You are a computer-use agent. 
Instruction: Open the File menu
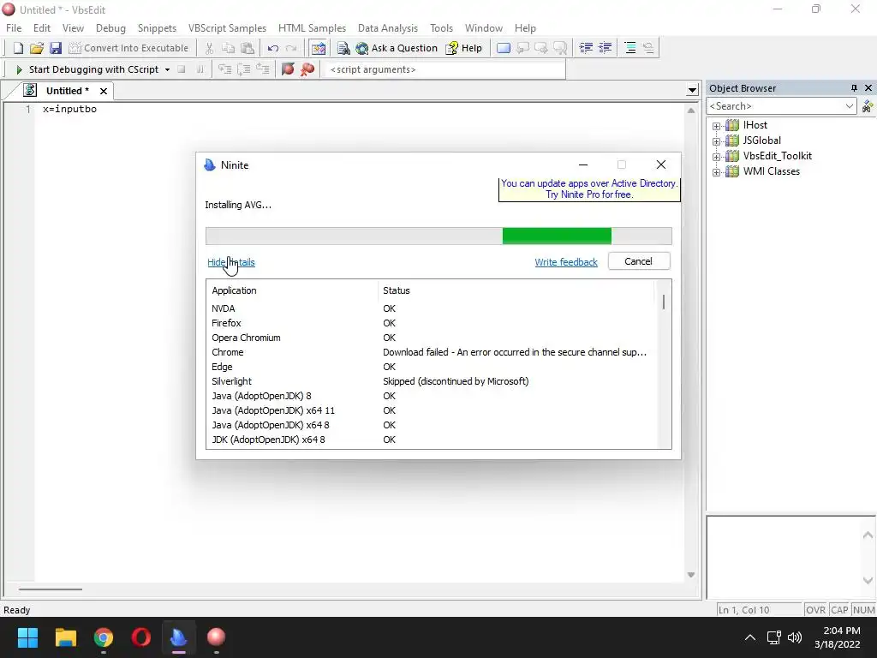(14, 28)
